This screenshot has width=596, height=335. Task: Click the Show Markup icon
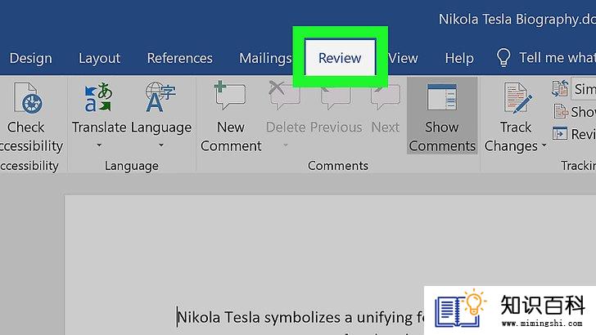click(x=561, y=112)
